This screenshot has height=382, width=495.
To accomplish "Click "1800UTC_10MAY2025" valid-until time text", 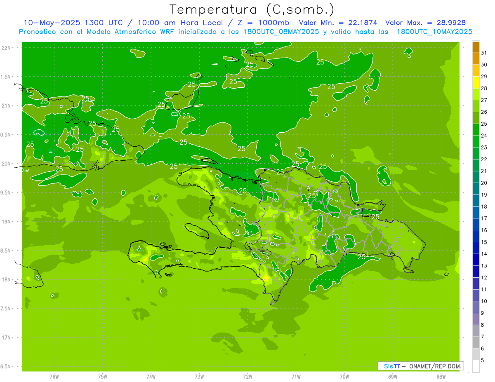I will point(434,32).
